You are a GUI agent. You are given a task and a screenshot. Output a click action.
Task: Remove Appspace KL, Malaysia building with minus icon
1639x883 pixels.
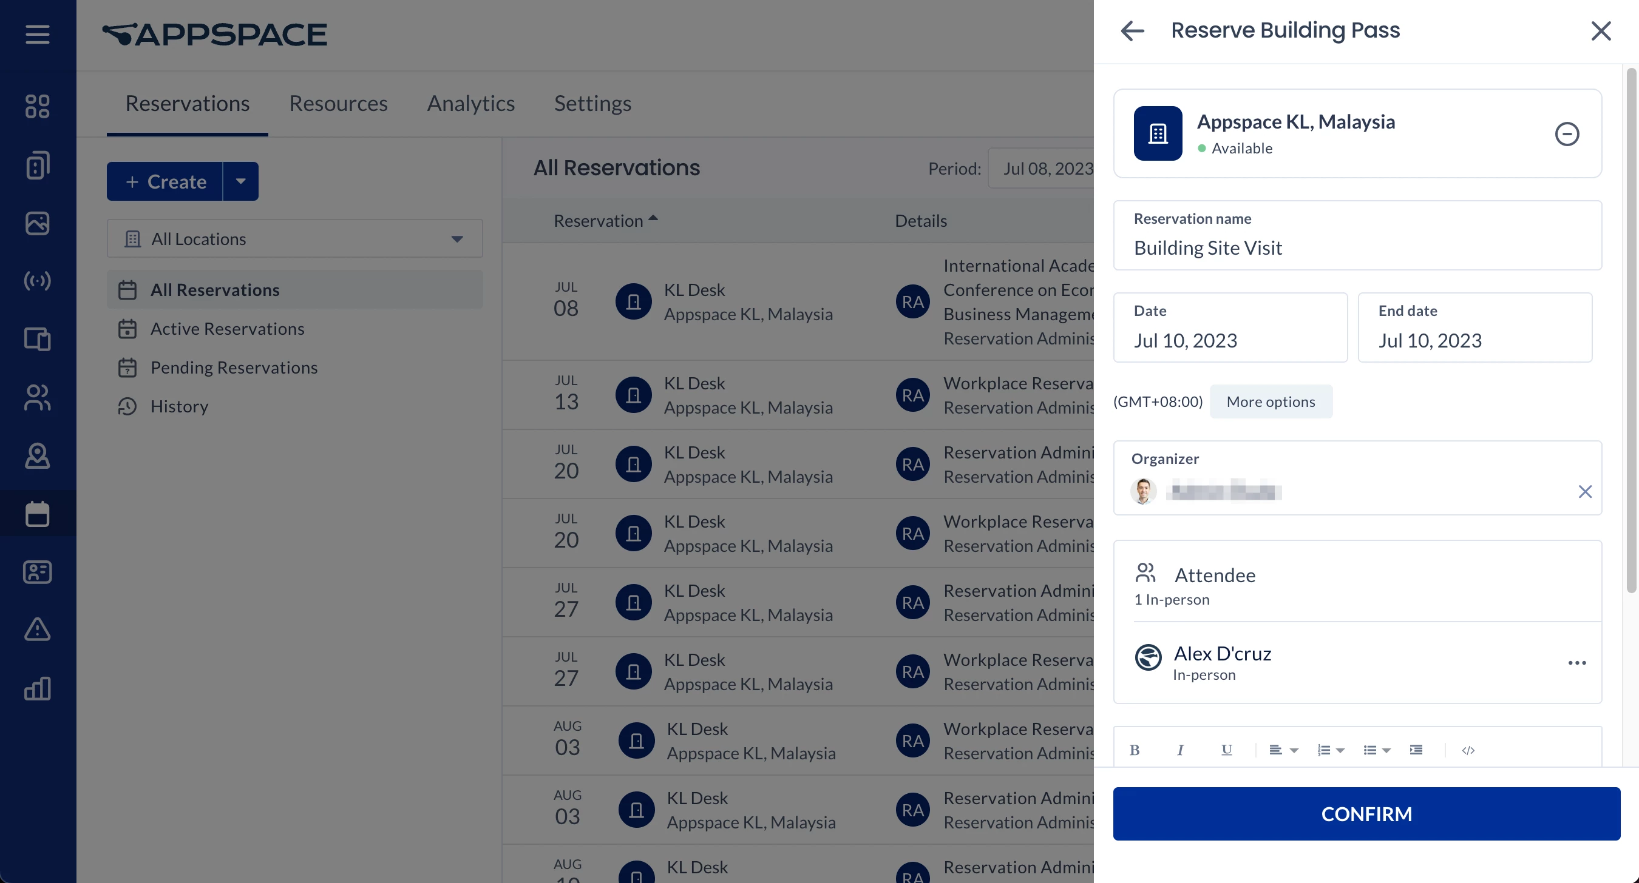[1567, 133]
